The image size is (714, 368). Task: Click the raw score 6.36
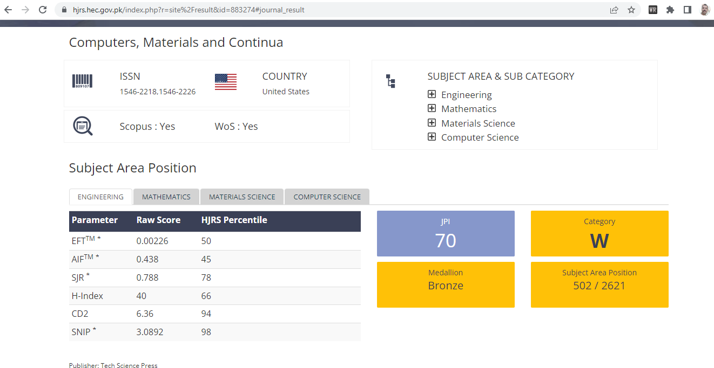[x=145, y=314]
